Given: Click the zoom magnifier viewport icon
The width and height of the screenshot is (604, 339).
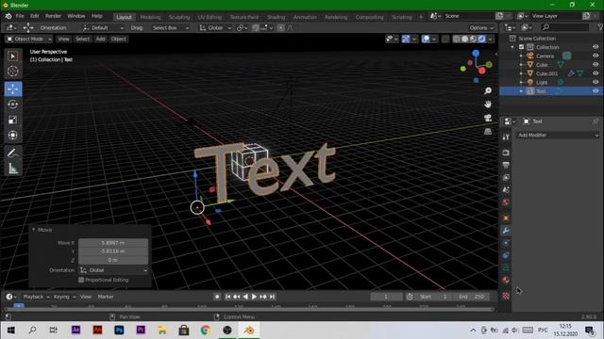Looking at the screenshot, I should coord(488,90).
